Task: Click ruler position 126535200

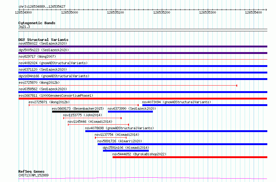Action: (x=162, y=12)
